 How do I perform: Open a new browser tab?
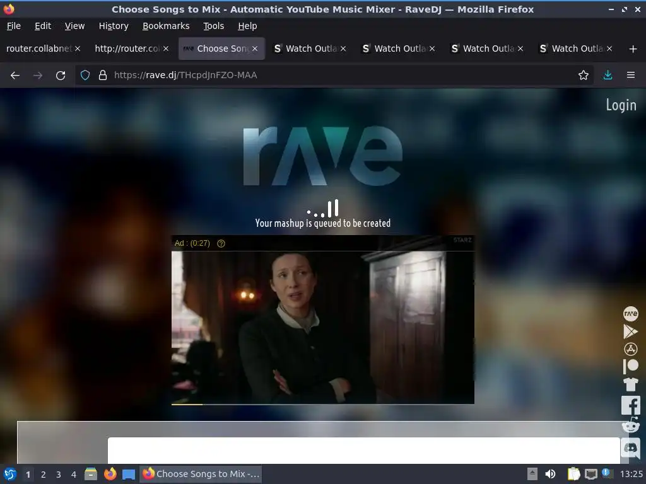click(x=633, y=49)
